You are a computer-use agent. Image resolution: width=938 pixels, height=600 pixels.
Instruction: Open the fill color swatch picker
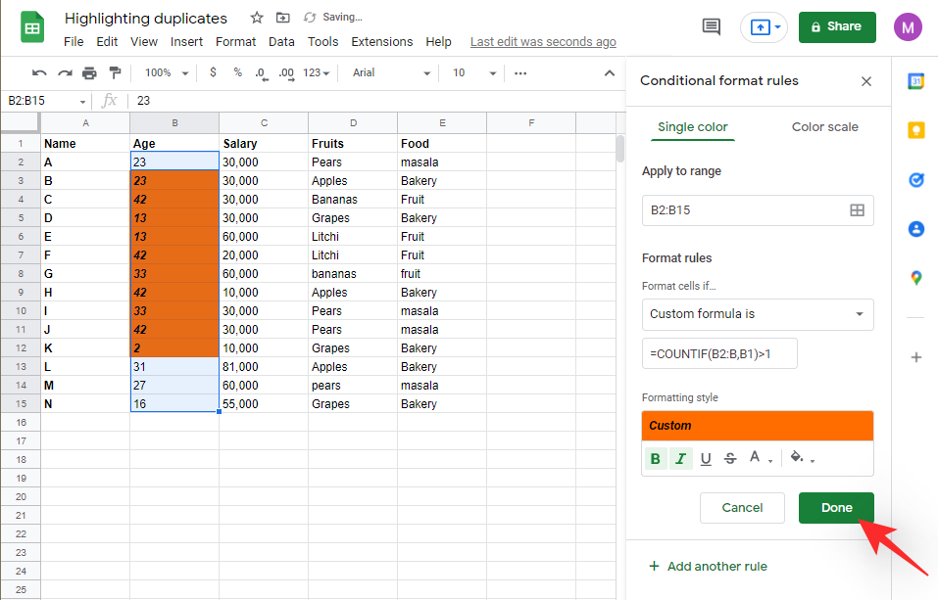(x=796, y=457)
